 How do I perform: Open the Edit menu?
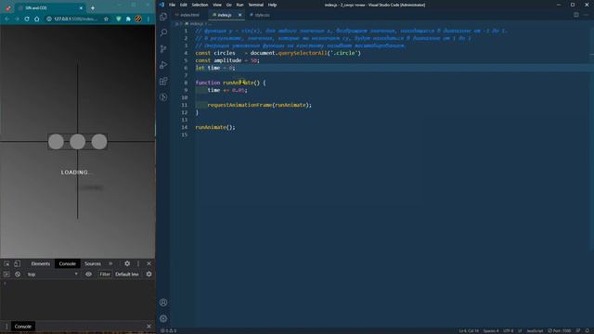click(184, 5)
